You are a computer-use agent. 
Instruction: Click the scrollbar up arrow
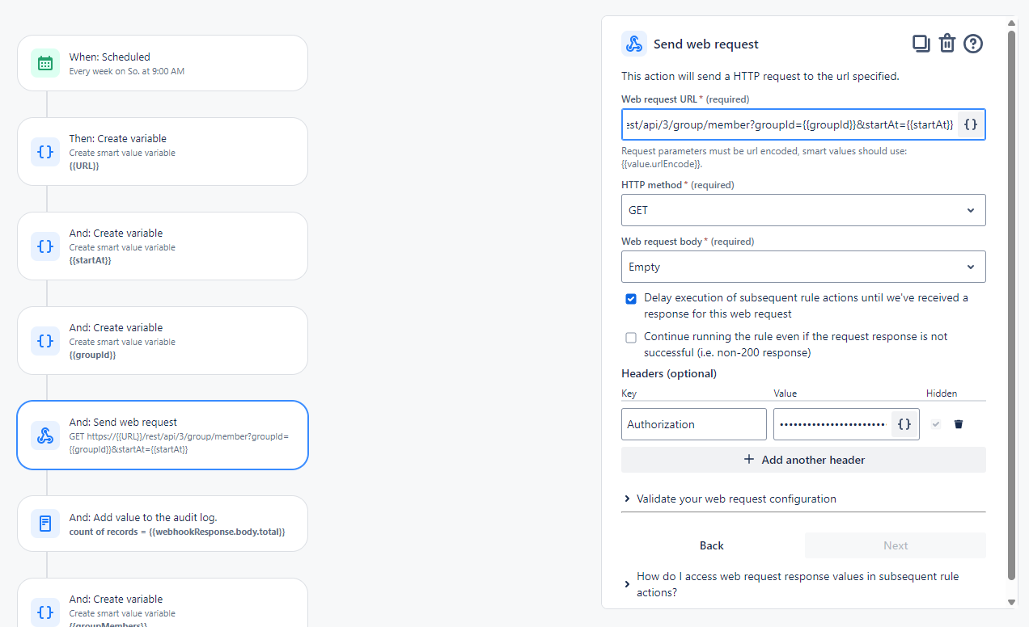[1012, 23]
